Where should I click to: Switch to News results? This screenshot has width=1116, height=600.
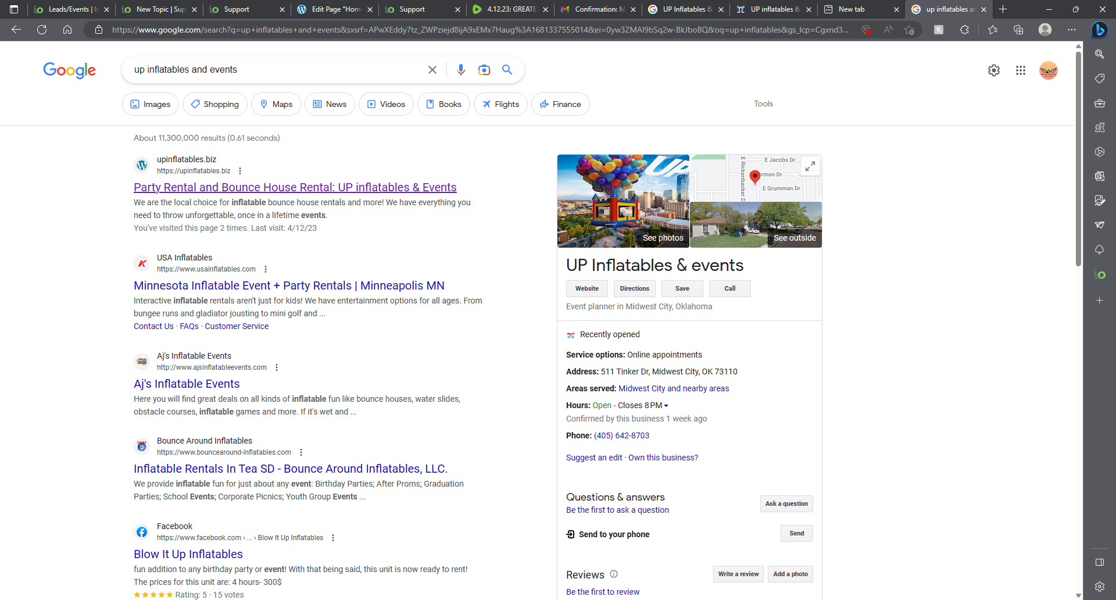point(330,104)
